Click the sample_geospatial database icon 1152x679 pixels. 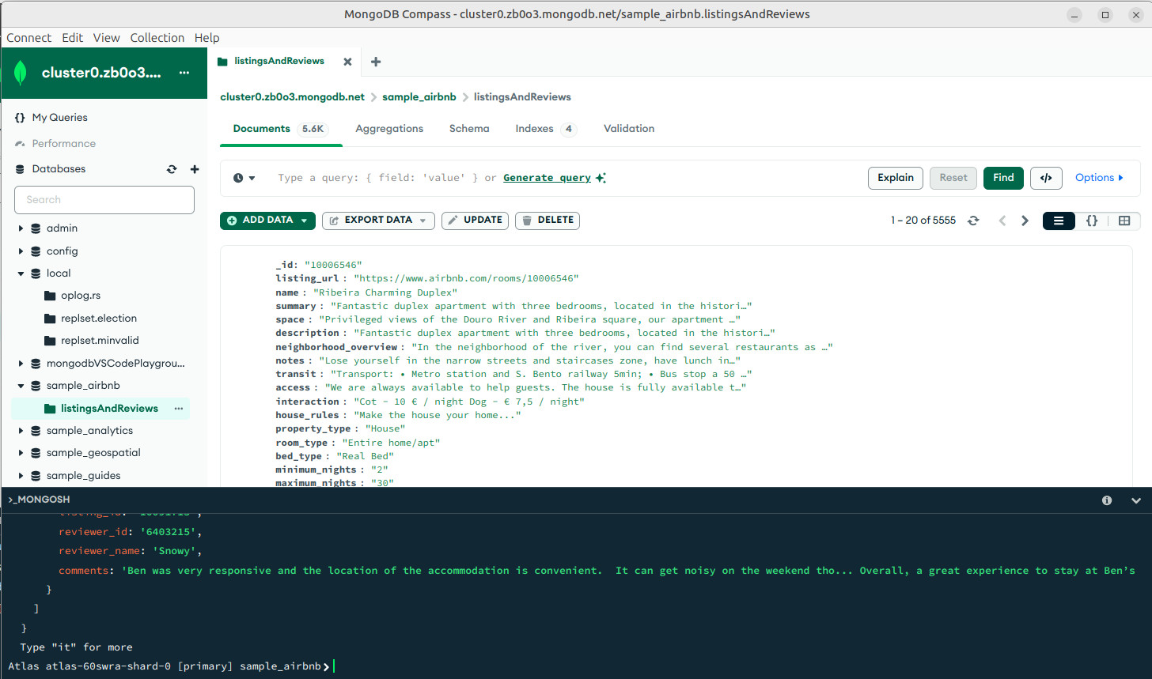(x=36, y=453)
